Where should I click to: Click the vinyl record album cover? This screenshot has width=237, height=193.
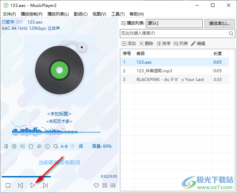coord(59,70)
